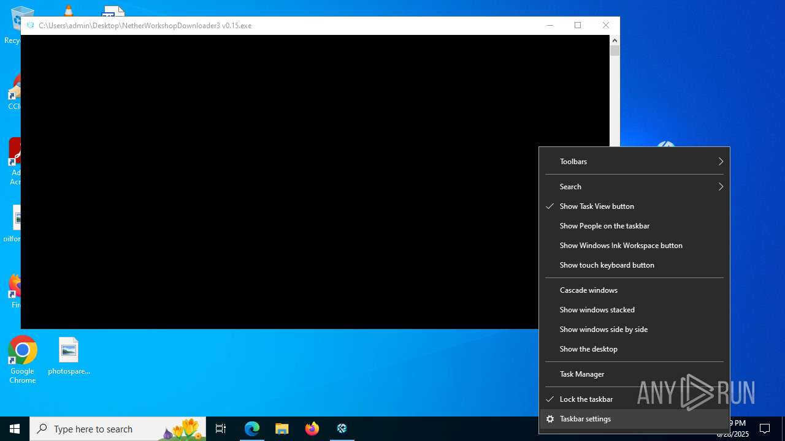Image resolution: width=785 pixels, height=441 pixels.
Task: Click the Type here to search box
Action: pyautogui.click(x=118, y=429)
